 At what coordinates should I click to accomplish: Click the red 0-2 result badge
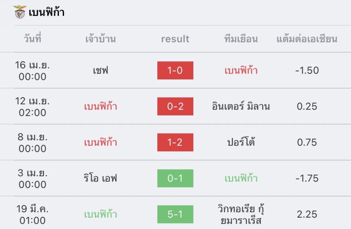175,106
